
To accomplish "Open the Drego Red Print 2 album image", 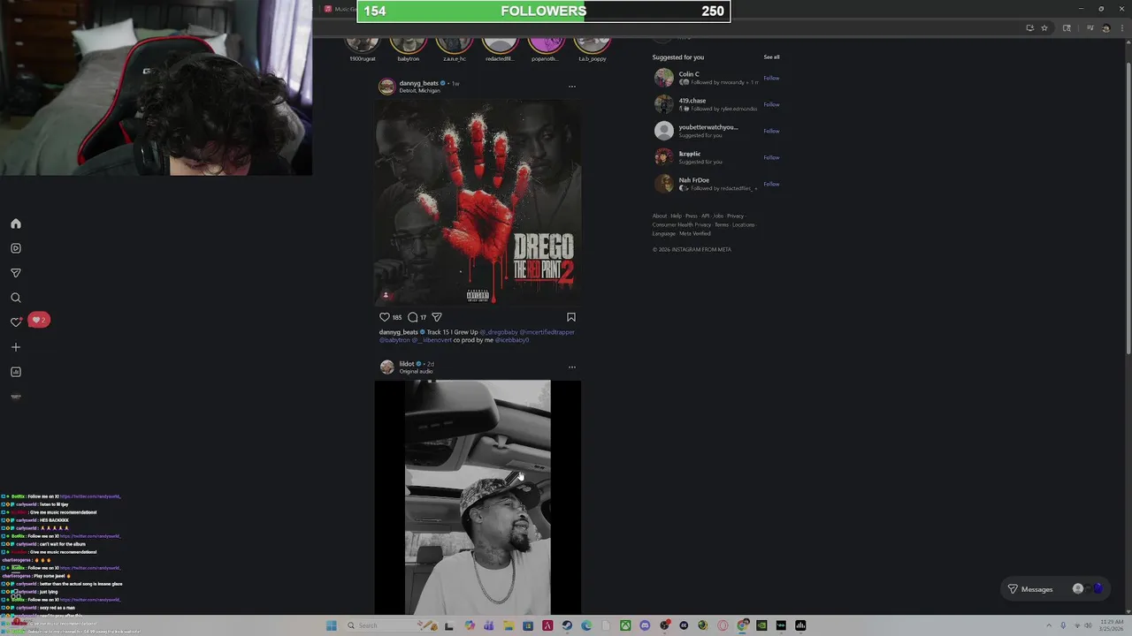I will 478,202.
